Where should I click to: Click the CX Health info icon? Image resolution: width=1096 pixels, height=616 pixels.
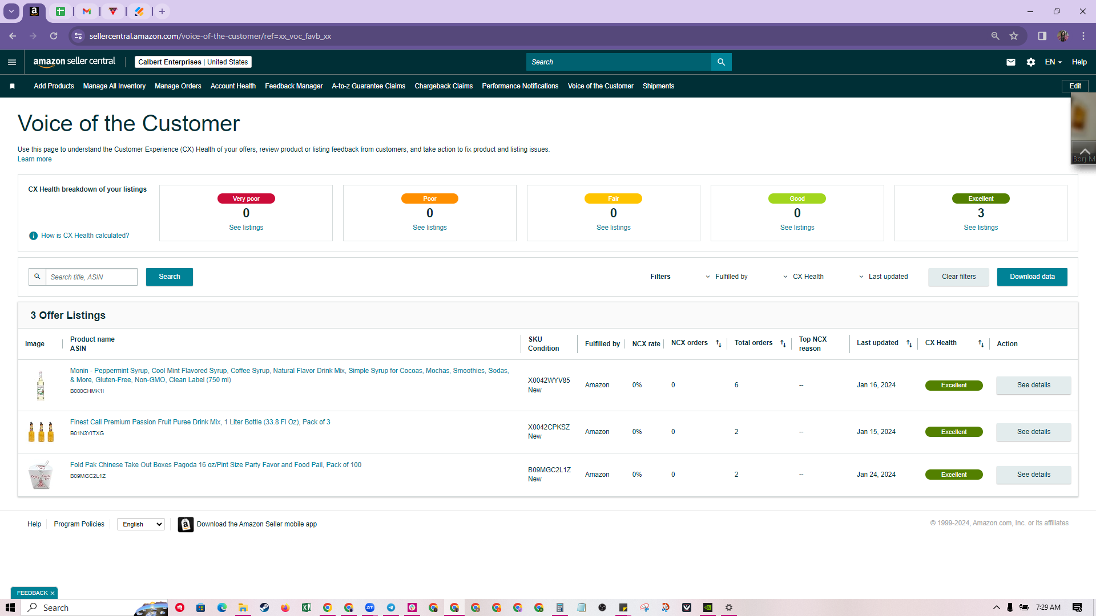33,236
